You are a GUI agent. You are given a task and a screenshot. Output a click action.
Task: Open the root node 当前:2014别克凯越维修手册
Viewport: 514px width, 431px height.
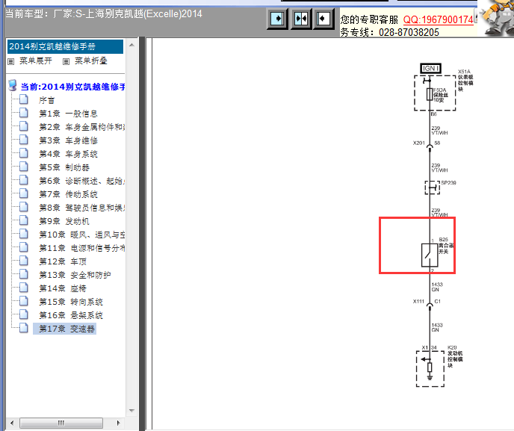pyautogui.click(x=72, y=87)
